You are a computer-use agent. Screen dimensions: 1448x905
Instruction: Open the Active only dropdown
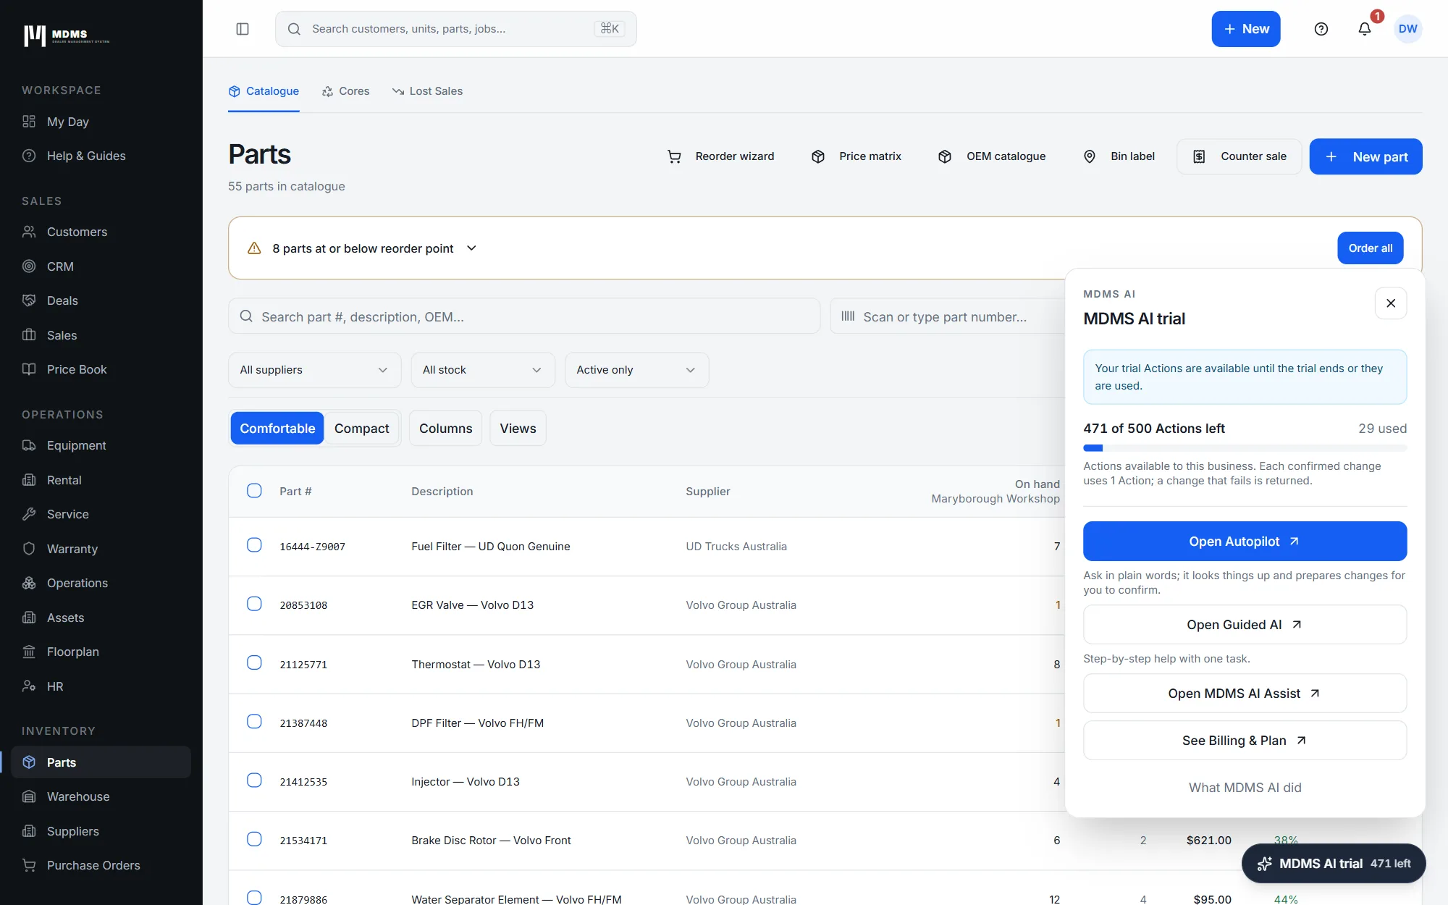636,370
